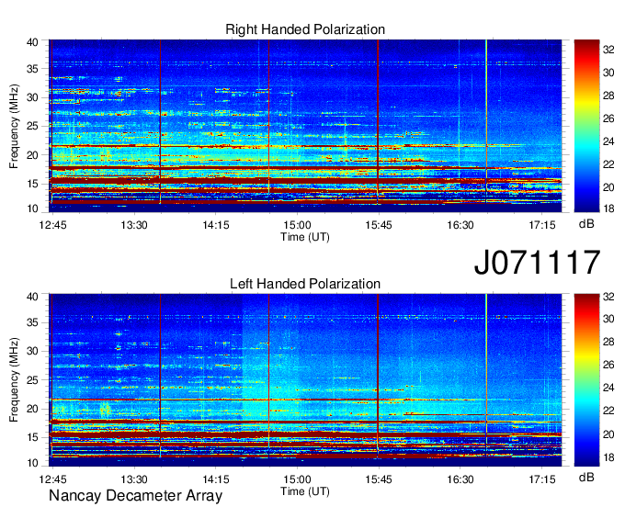Click the 30 MHz tick on the upper plot
The height and width of the screenshot is (507, 625).
coord(32,97)
